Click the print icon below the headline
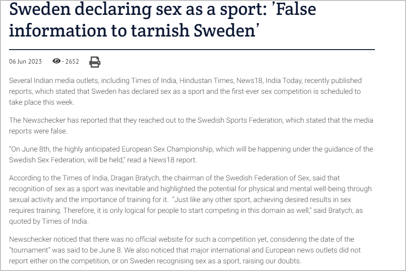This screenshot has width=406, height=271. click(95, 62)
